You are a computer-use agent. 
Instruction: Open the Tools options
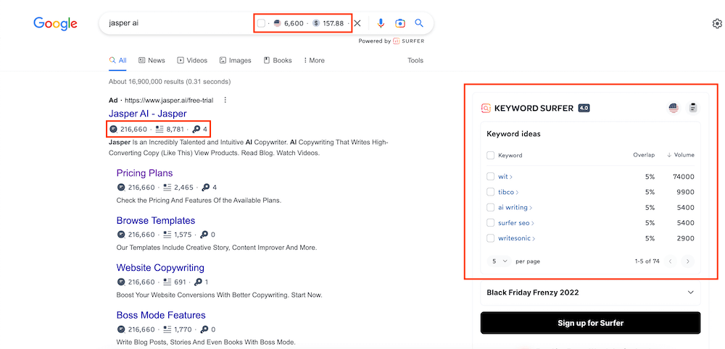415,61
